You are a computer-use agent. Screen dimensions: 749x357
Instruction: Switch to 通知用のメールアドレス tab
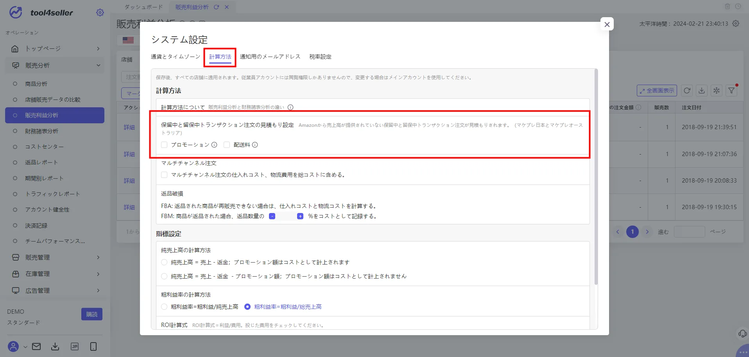pos(270,57)
